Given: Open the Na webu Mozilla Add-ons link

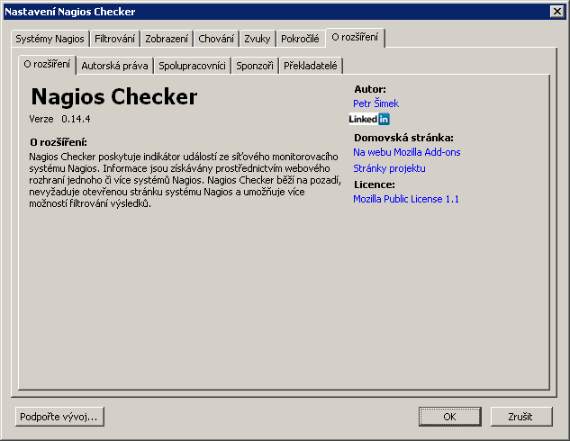Looking at the screenshot, I should point(407,152).
